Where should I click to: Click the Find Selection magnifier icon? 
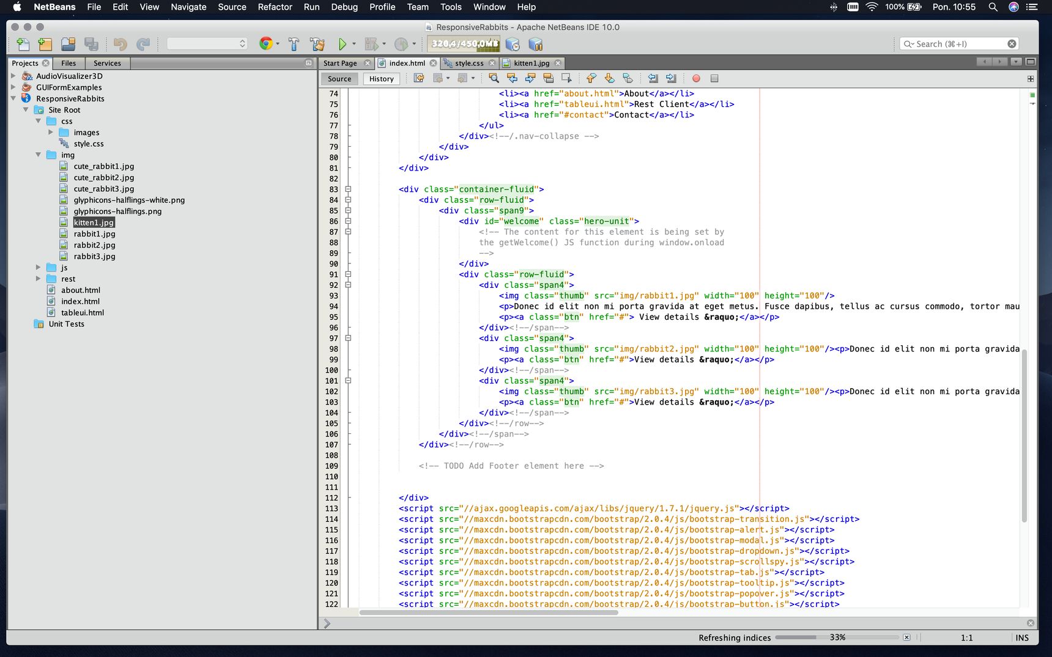[x=494, y=78]
